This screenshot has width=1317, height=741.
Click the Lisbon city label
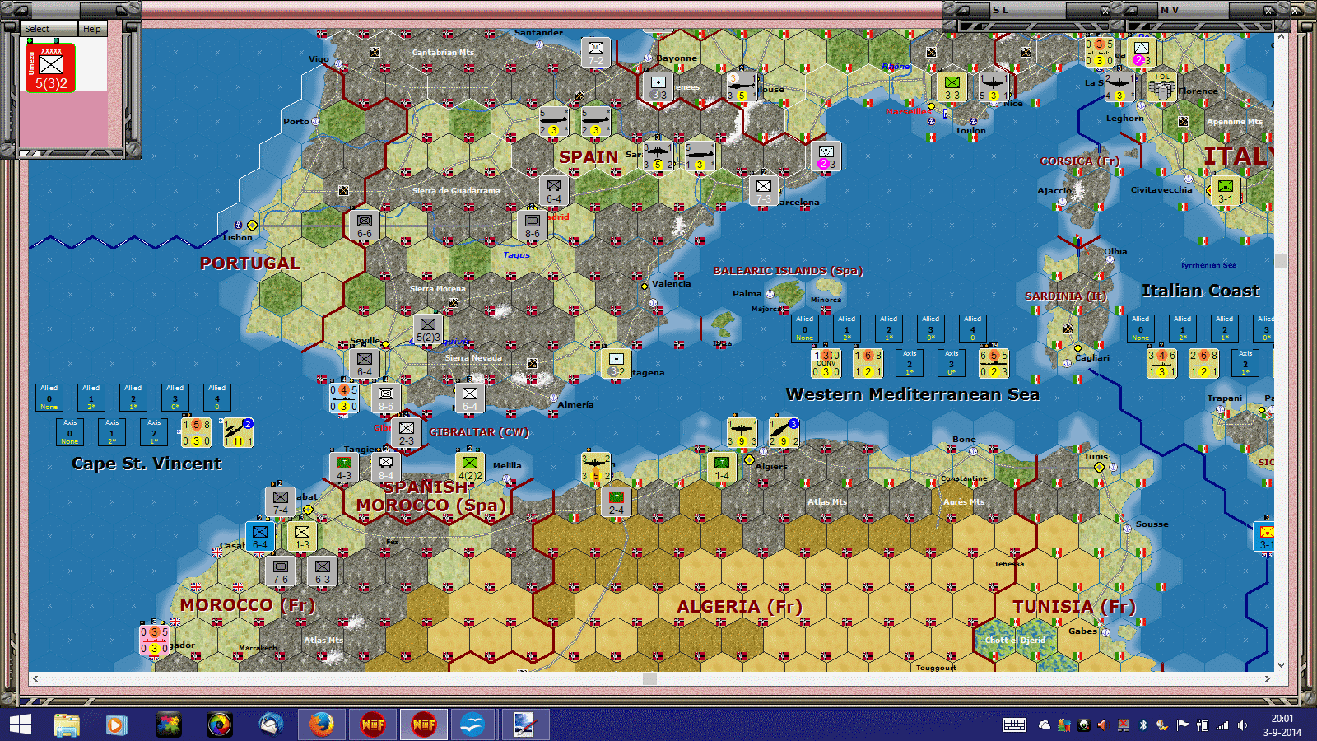[x=238, y=238]
